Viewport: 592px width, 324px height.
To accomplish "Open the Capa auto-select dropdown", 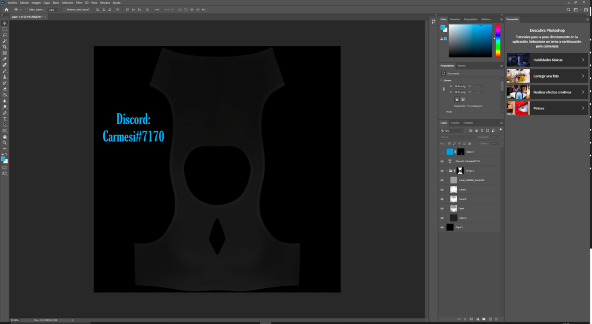I will click(53, 9).
